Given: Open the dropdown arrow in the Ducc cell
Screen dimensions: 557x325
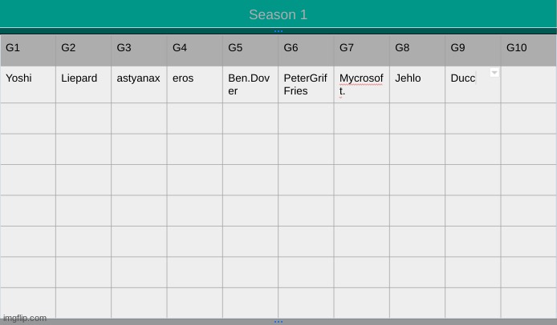Looking at the screenshot, I should 494,72.
